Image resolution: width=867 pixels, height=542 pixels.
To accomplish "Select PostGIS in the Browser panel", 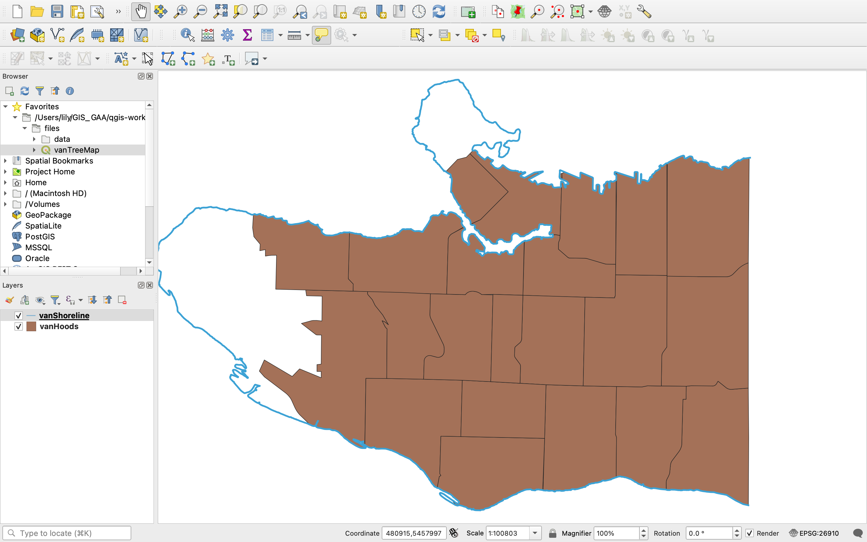I will click(x=40, y=237).
